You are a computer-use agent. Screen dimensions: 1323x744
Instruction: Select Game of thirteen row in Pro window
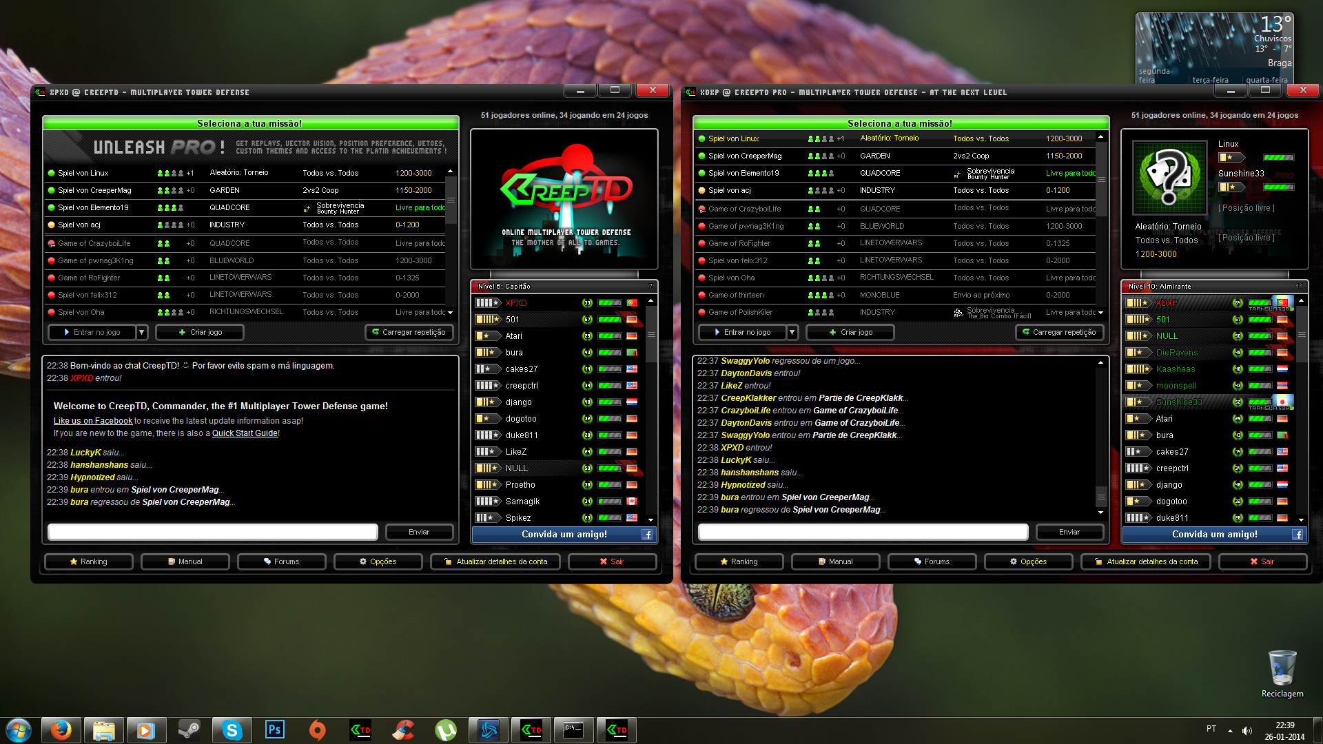click(x=896, y=295)
